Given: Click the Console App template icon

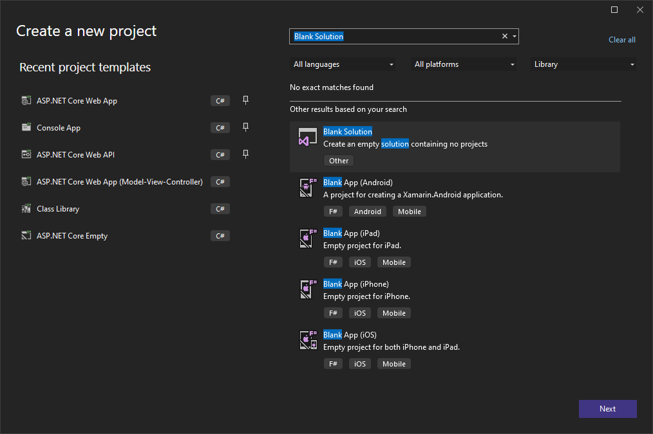Looking at the screenshot, I should 26,127.
